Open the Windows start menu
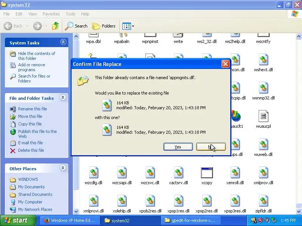 click(18, 220)
